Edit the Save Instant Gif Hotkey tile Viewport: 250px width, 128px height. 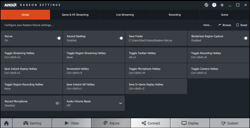click(x=94, y=86)
